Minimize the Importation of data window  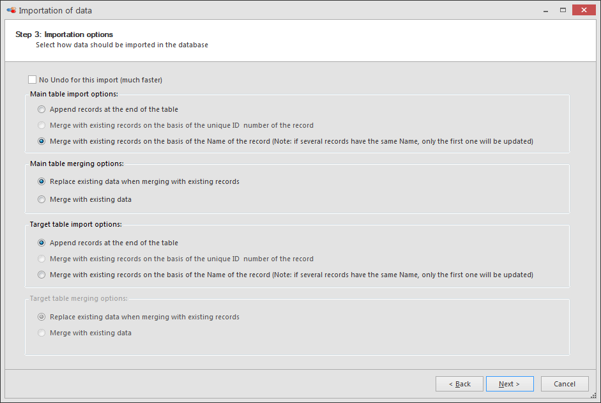pos(545,10)
